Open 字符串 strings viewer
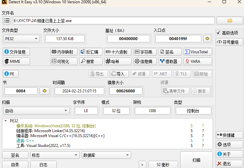This screenshot has width=244, height=168. (x=145, y=52)
